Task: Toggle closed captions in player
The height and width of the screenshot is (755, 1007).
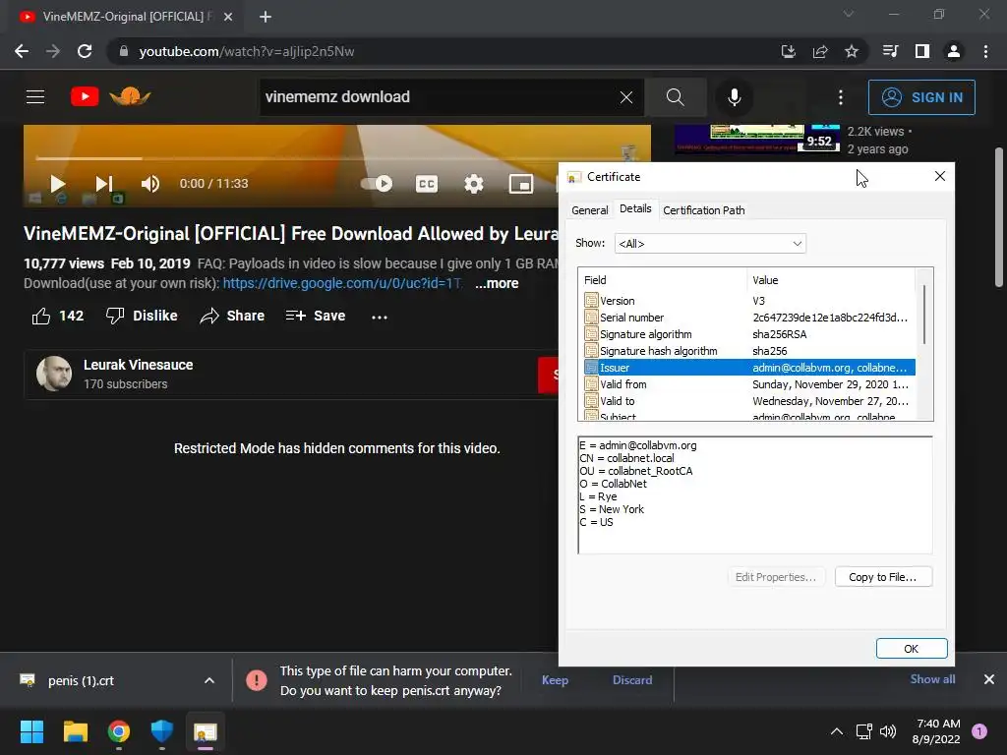Action: pyautogui.click(x=427, y=184)
